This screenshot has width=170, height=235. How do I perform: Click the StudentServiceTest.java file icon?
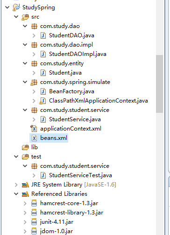coord(43,175)
